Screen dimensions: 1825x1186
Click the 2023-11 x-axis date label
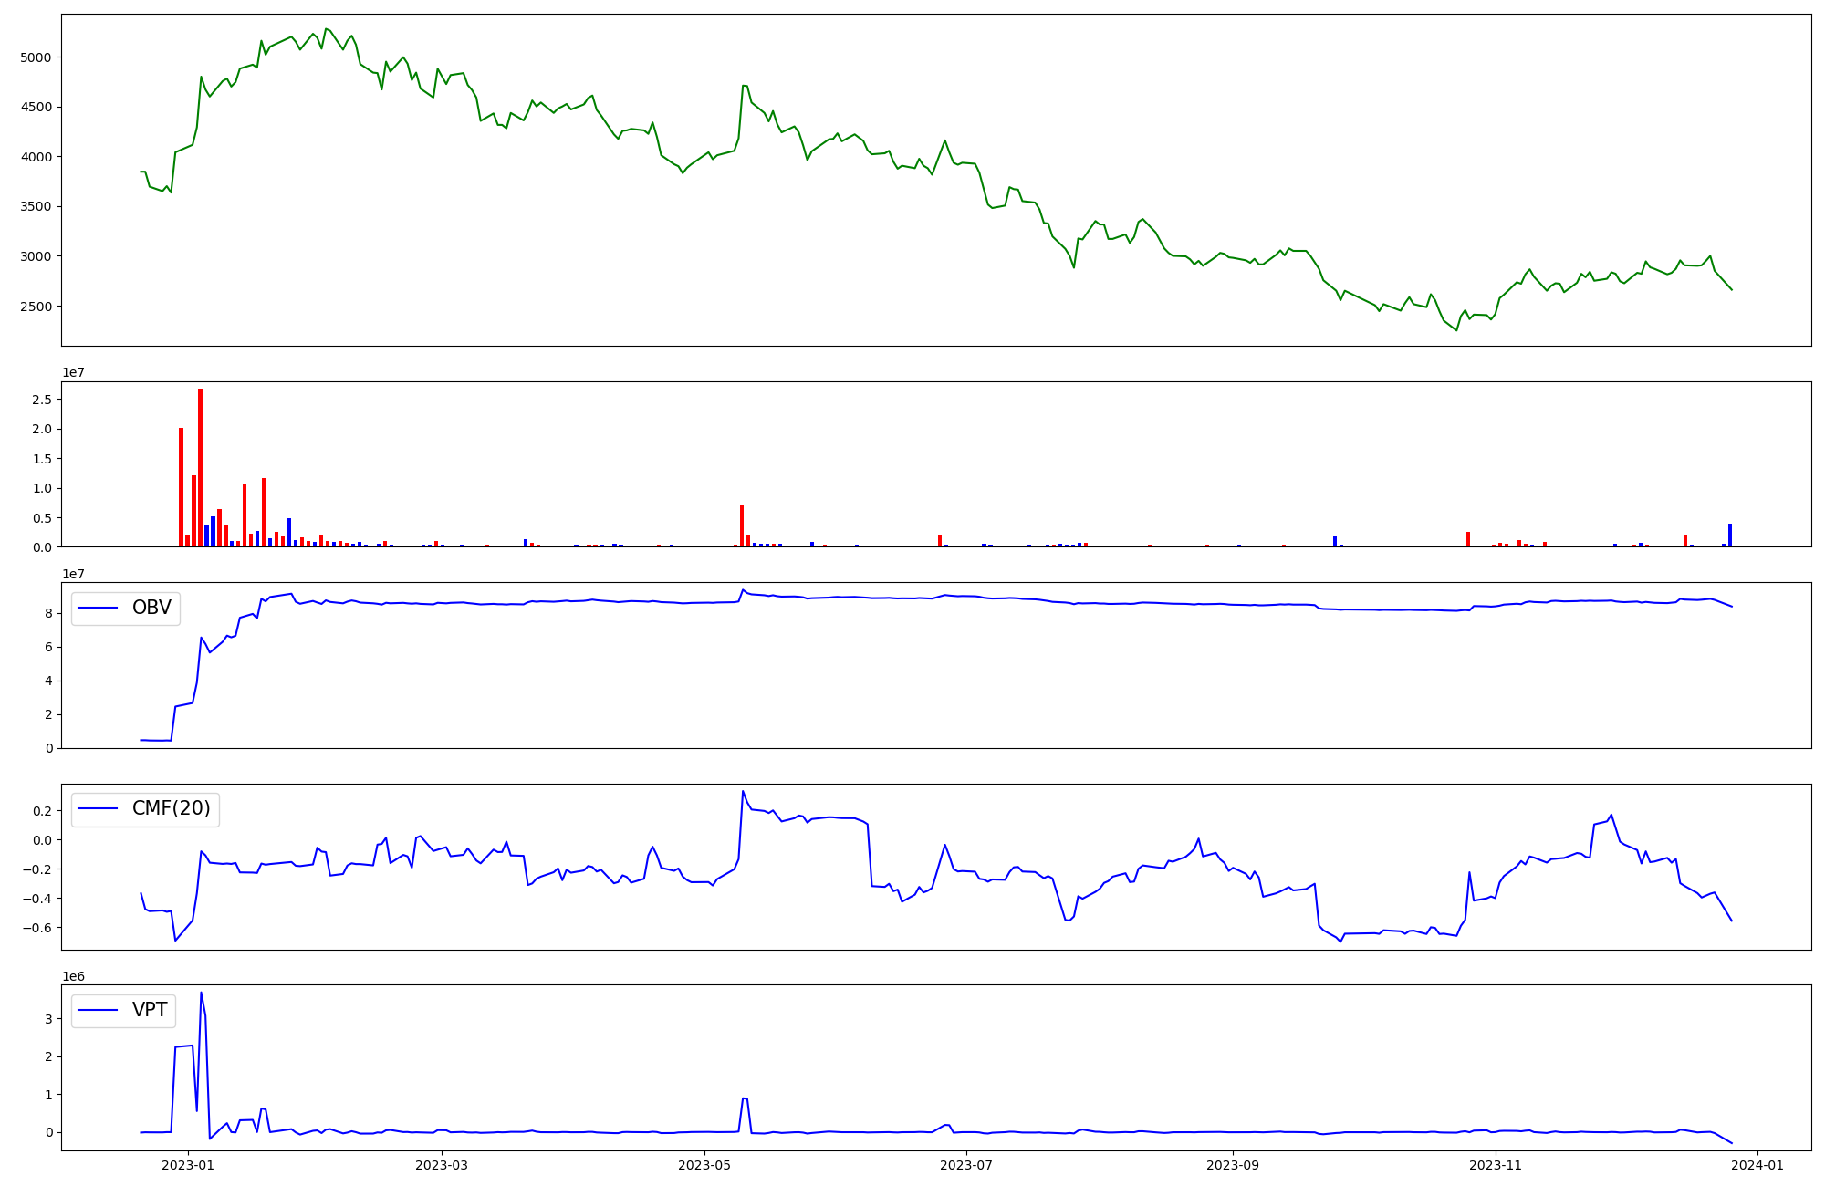1496,1164
